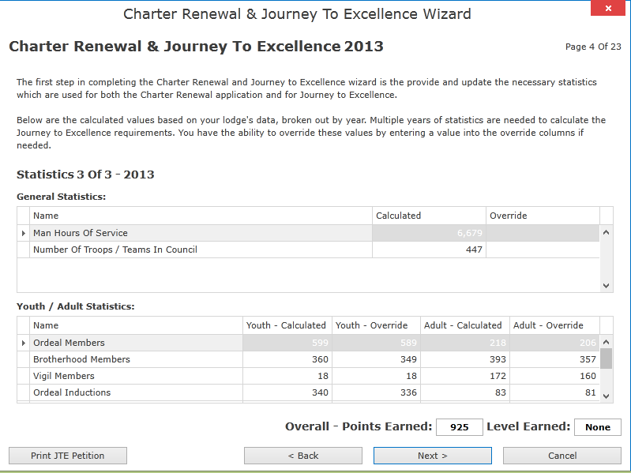Viewport: 631px width, 473px height.
Task: Edit Vigil Members Youth Override 18
Action: tap(376, 376)
